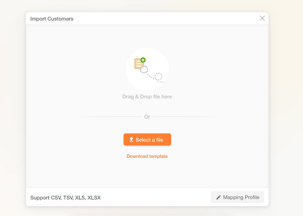Image resolution: width=303 pixels, height=216 pixels.
Task: Download the import template
Action: click(147, 156)
